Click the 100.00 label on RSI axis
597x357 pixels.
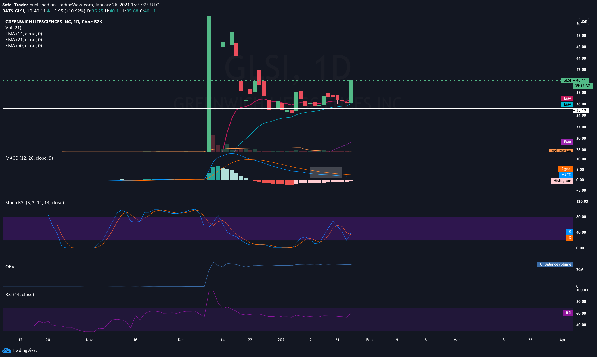(582, 290)
